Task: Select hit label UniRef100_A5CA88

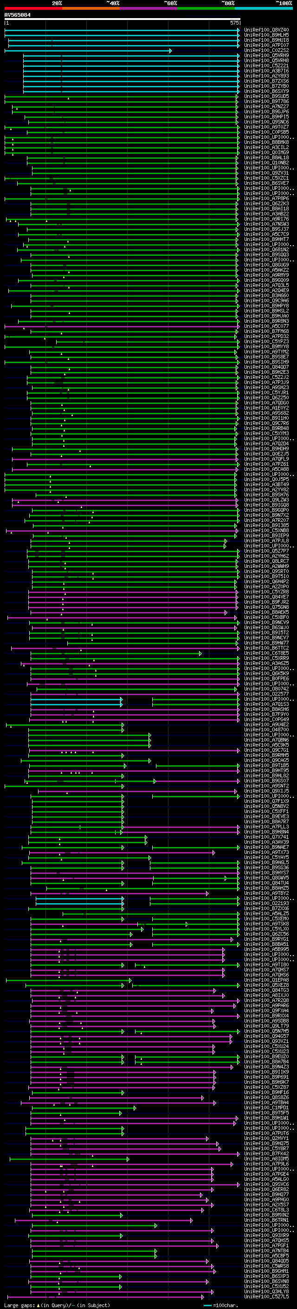Action: tap(266, 469)
